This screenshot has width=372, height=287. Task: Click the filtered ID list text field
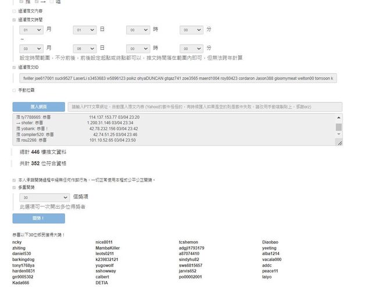click(178, 78)
